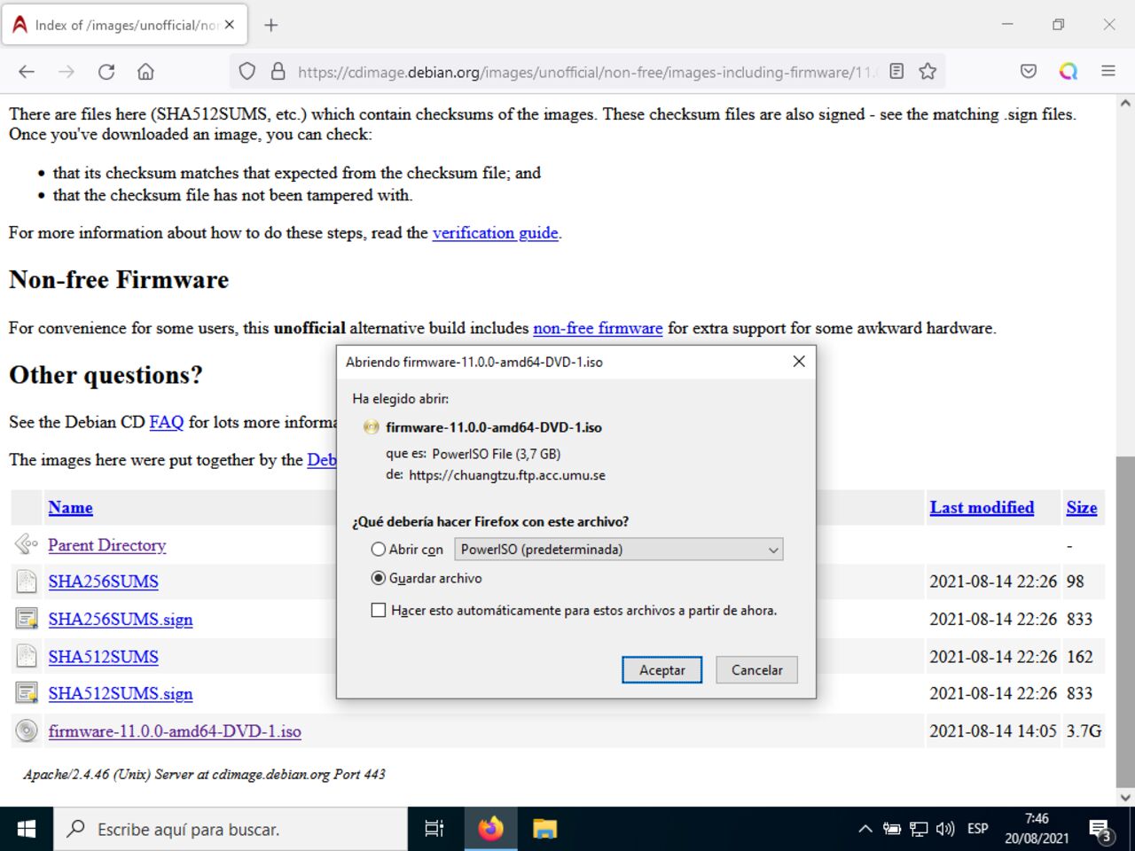Click the forward navigation arrow
1135x851 pixels.
coord(67,72)
